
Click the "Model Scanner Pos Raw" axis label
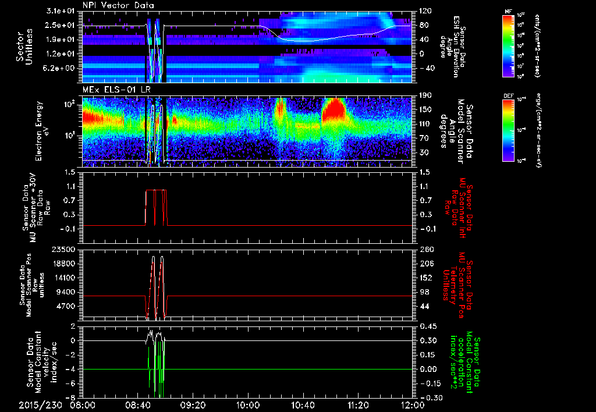pos(31,285)
